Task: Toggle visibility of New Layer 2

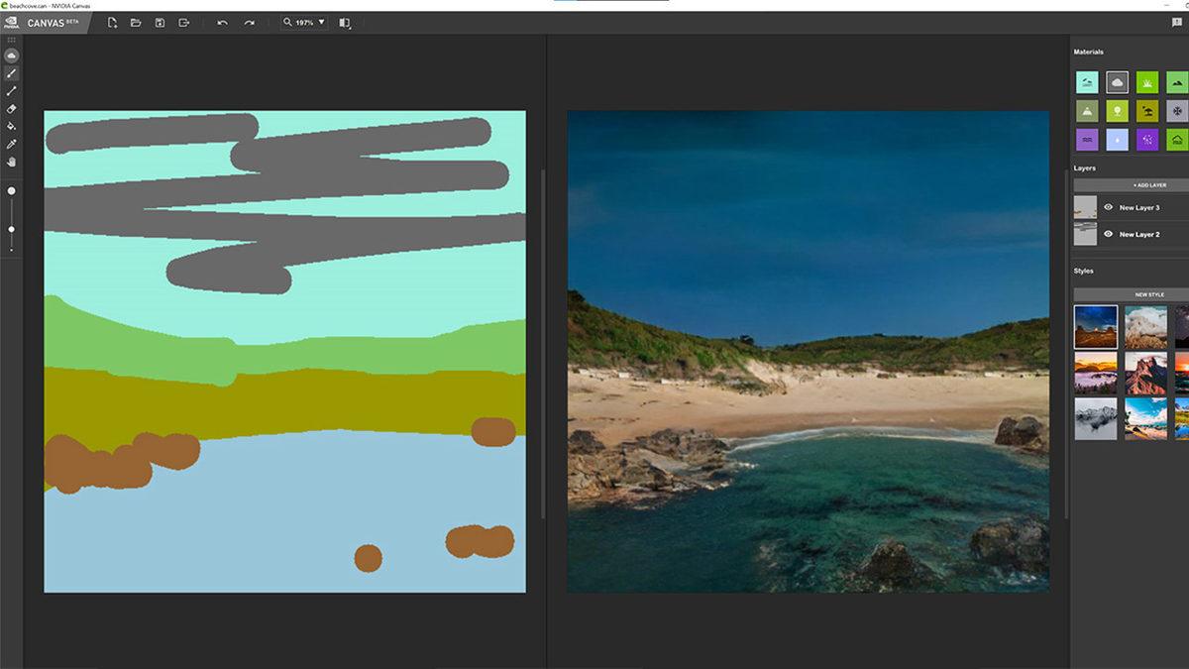Action: point(1108,234)
